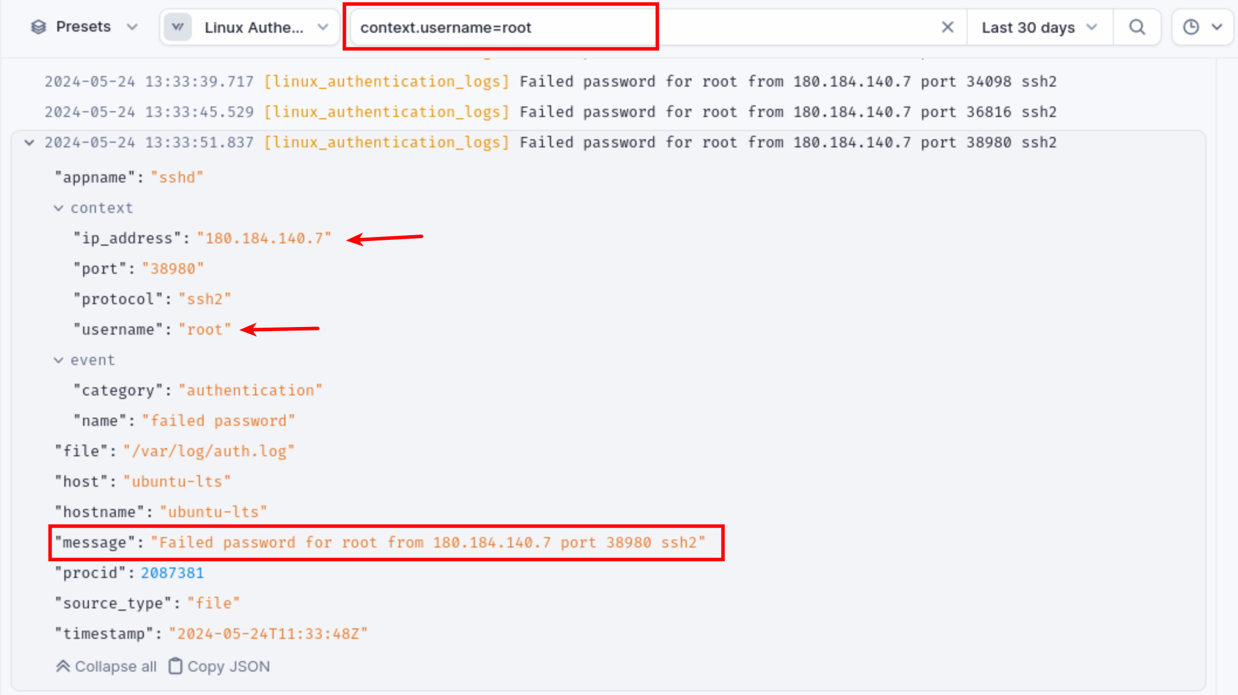1238x695 pixels.
Task: Click the Copy JSON clipboard icon
Action: (x=176, y=666)
